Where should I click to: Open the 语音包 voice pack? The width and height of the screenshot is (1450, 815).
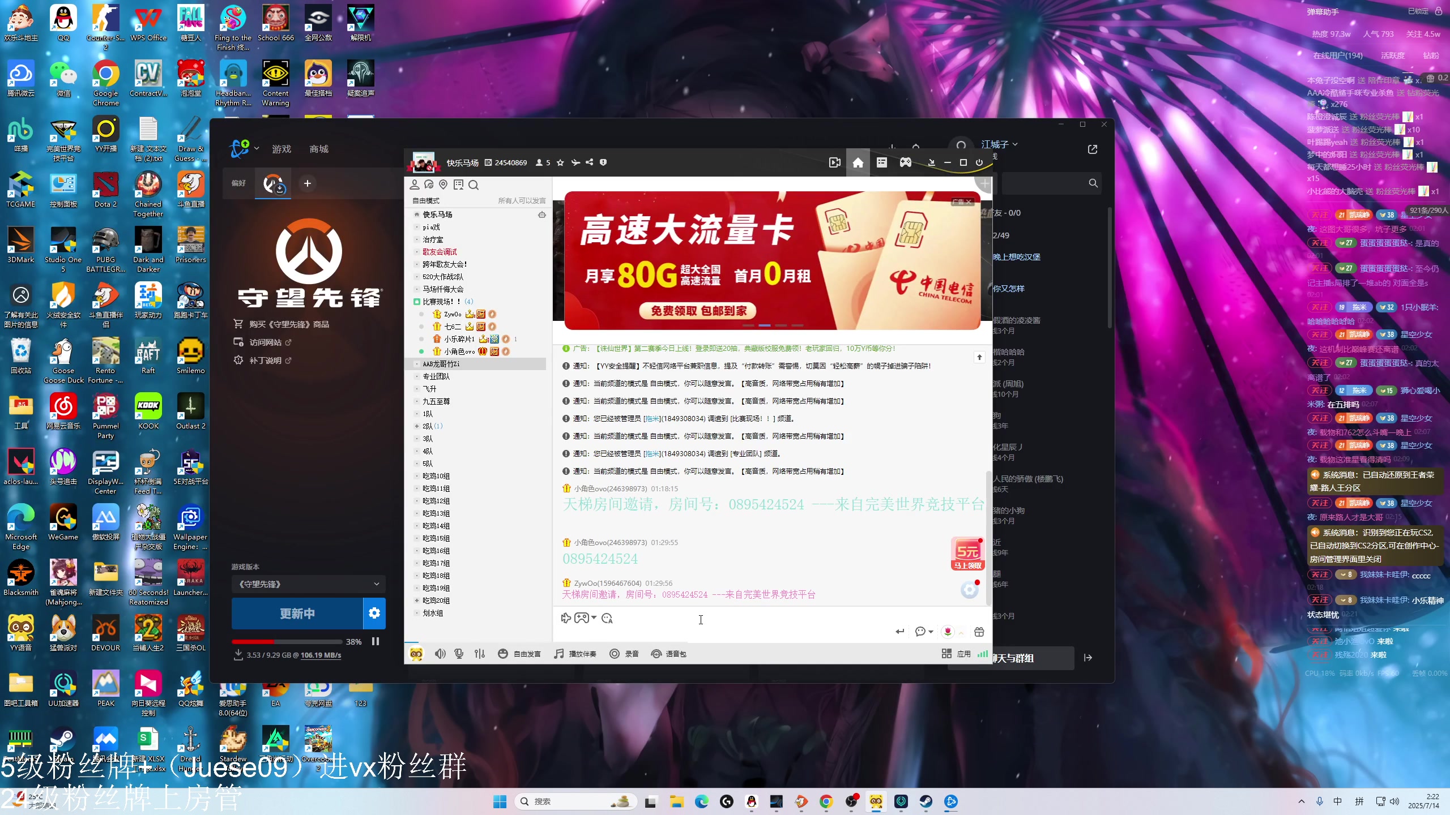[x=669, y=654]
